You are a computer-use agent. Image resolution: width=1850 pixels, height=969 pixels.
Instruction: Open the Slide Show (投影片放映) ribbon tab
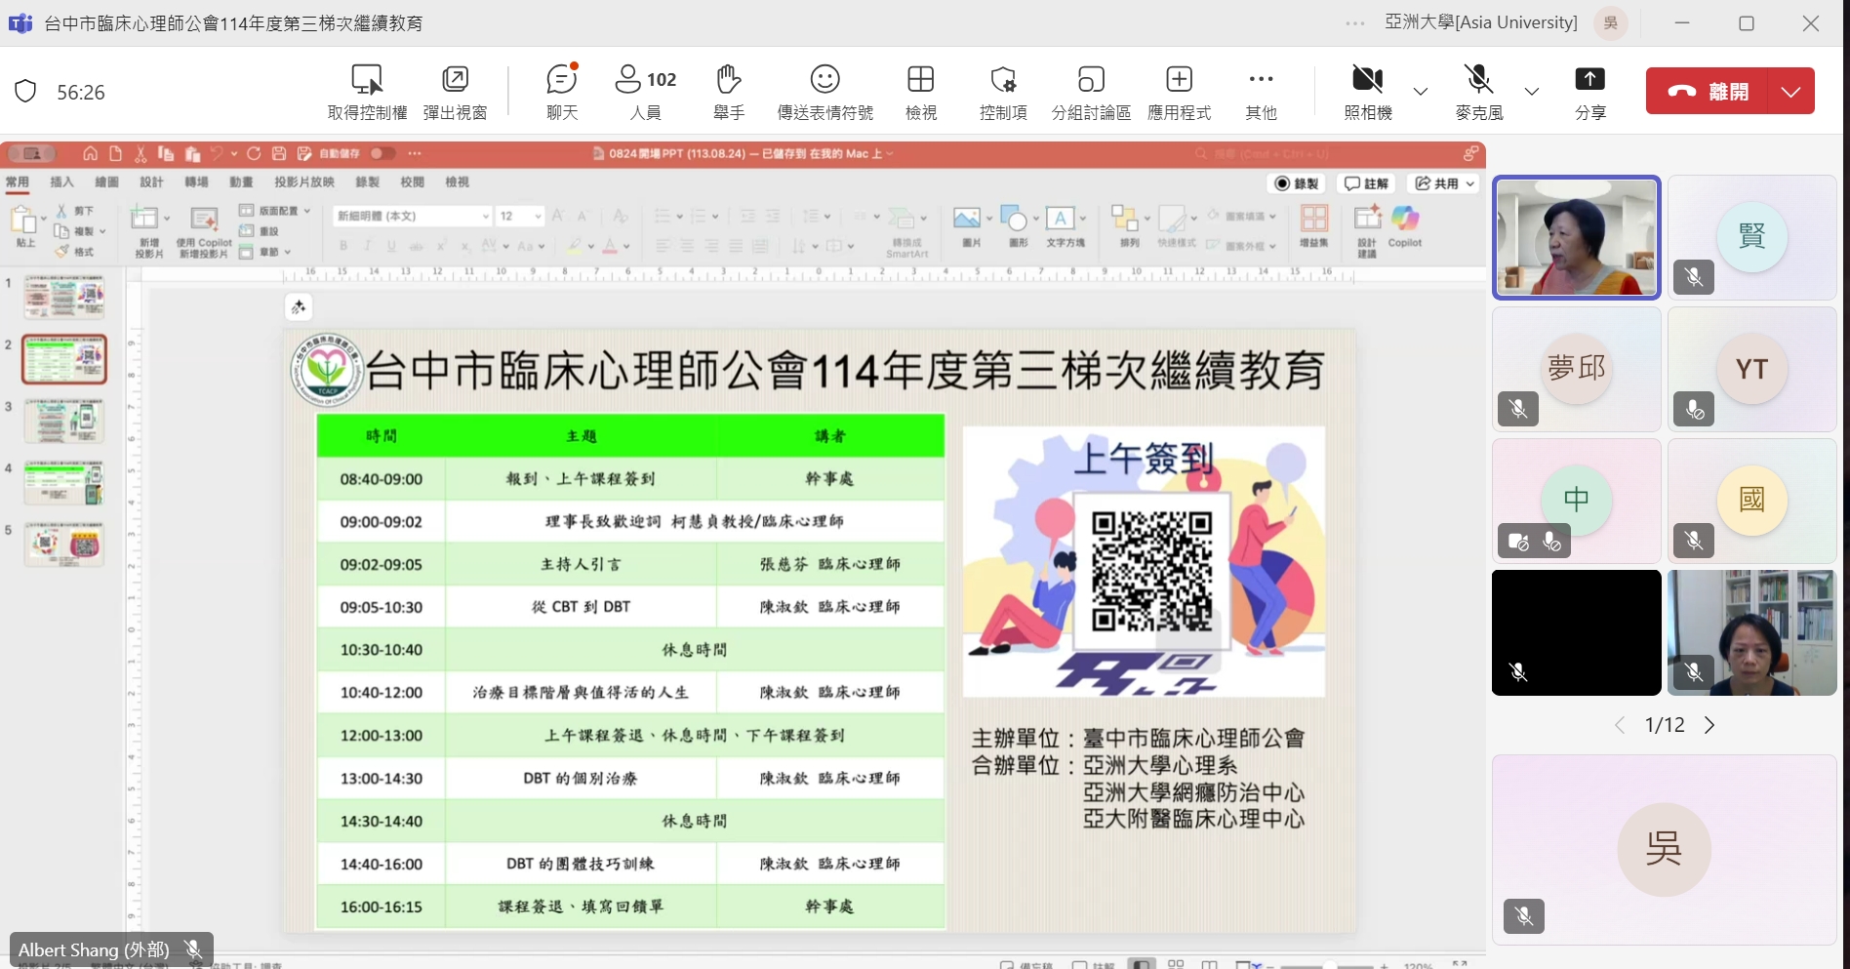pos(304,182)
